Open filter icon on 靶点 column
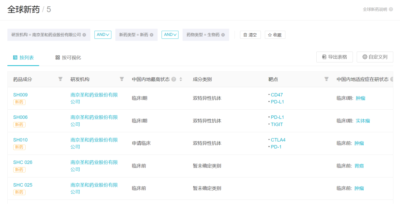Screen dimensions: 400x207 click(326, 79)
